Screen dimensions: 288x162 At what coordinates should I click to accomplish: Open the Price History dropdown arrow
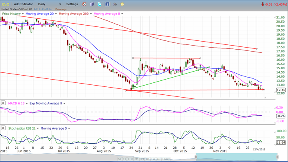point(23,14)
